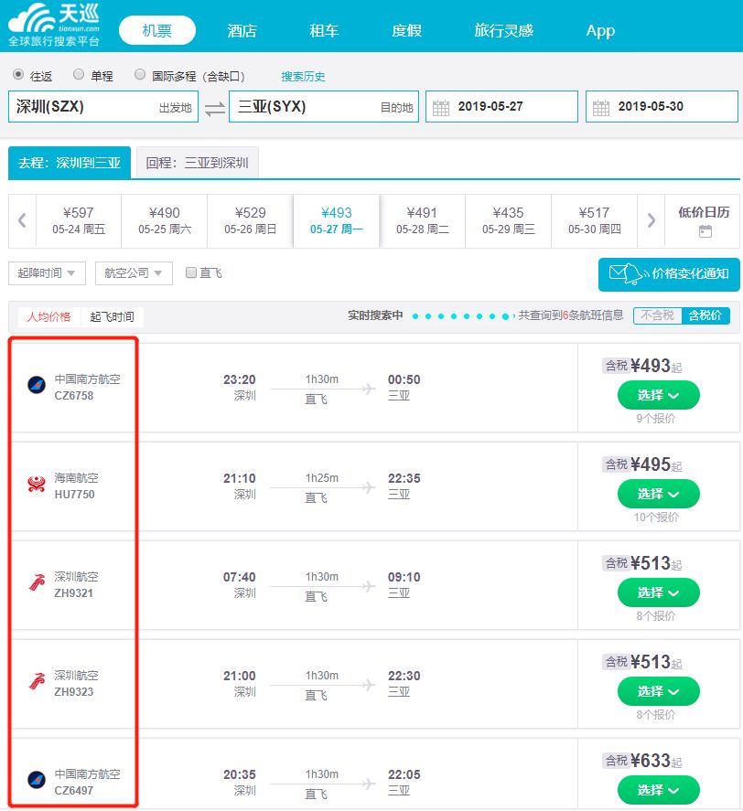Click flight number ZH9323

[74, 692]
